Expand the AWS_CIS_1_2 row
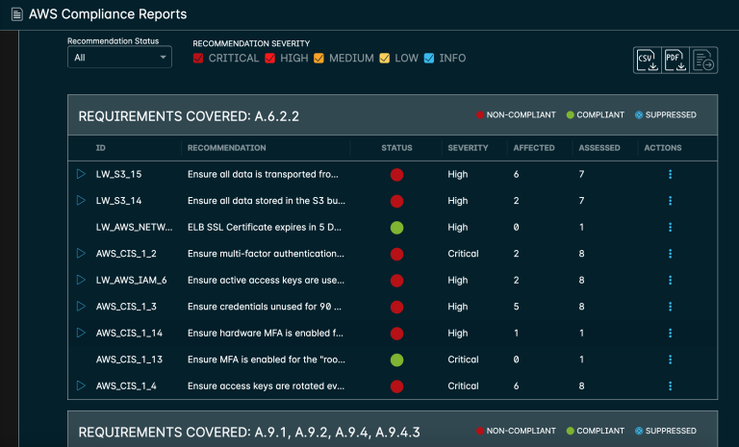 (x=81, y=253)
